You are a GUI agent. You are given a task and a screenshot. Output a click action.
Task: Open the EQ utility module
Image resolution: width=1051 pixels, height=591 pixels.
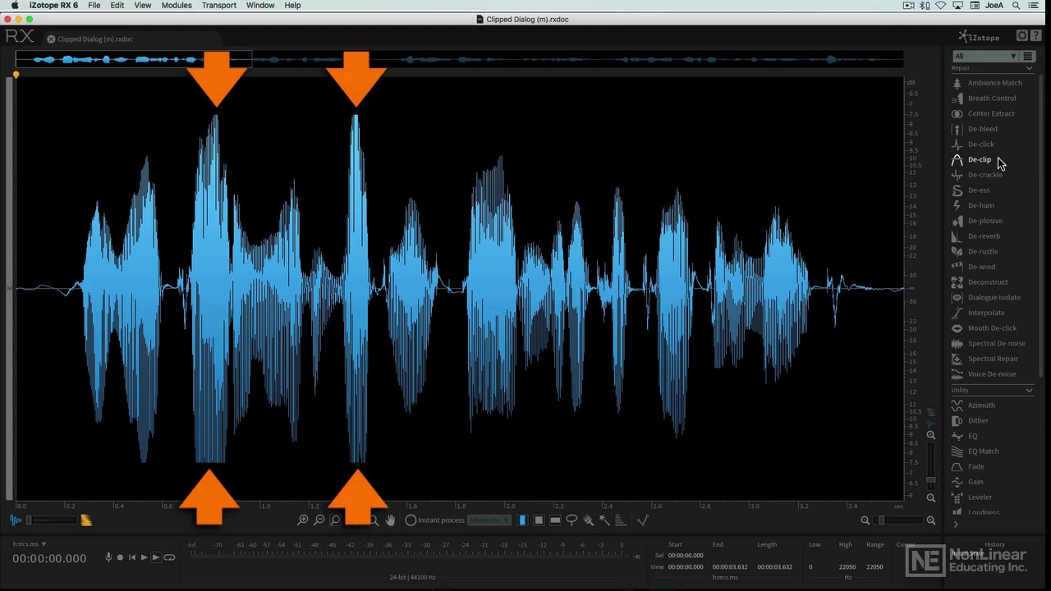coord(965,436)
